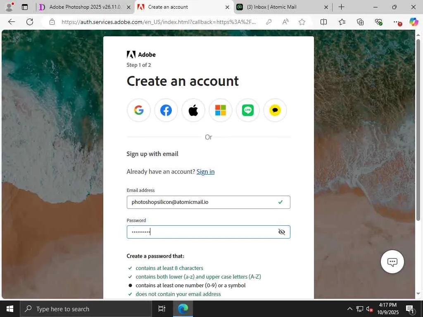Open Edge Settings and more menu
Viewport: 423px width, 317px height.
(x=397, y=22)
